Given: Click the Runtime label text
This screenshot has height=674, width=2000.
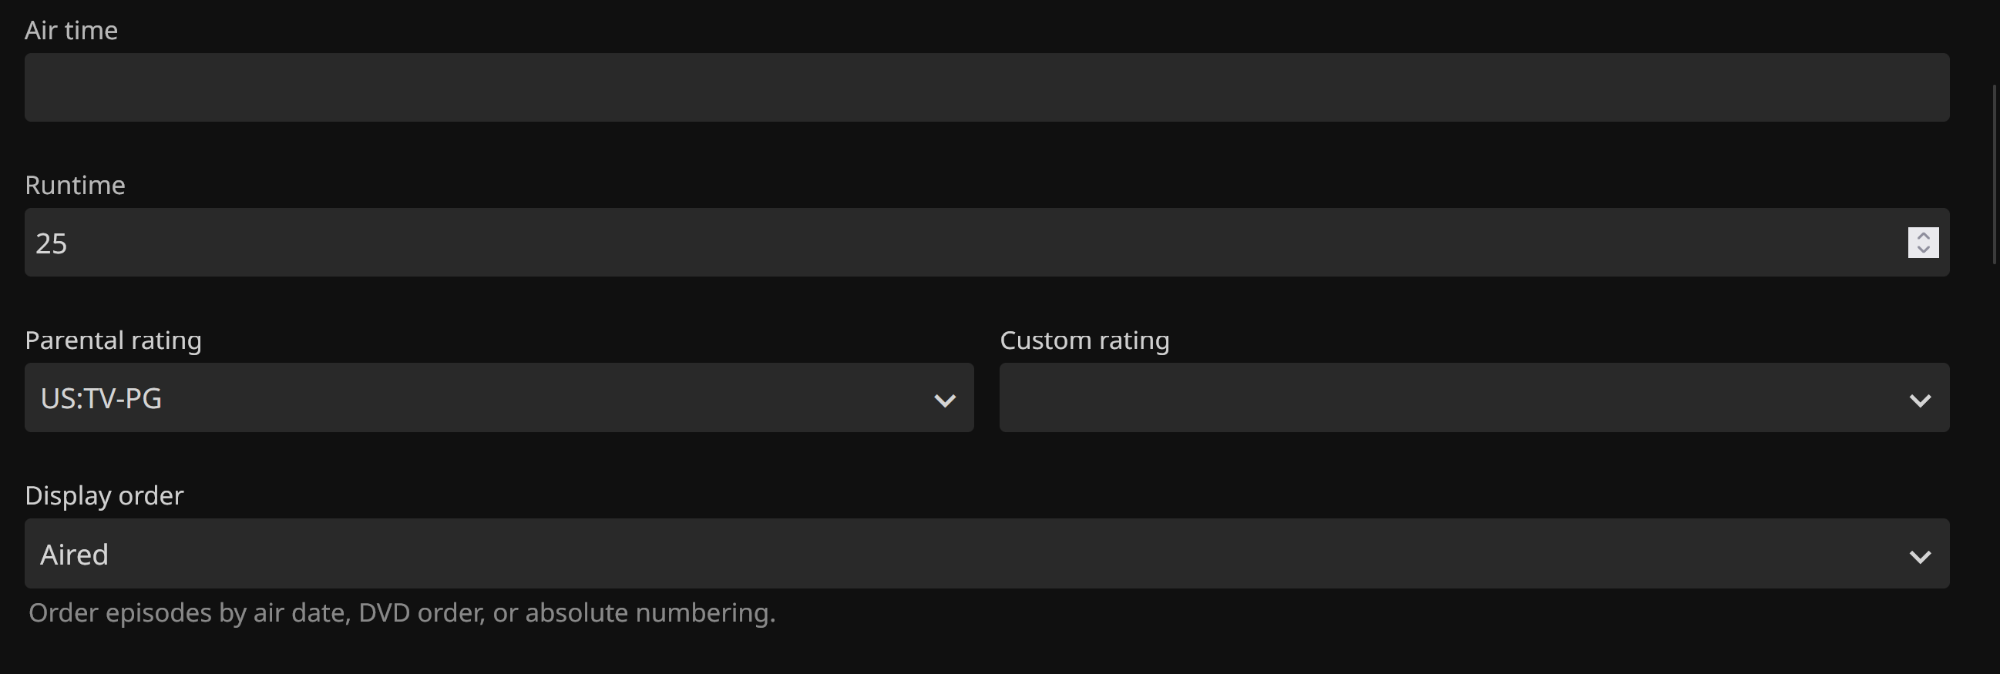Looking at the screenshot, I should [75, 186].
